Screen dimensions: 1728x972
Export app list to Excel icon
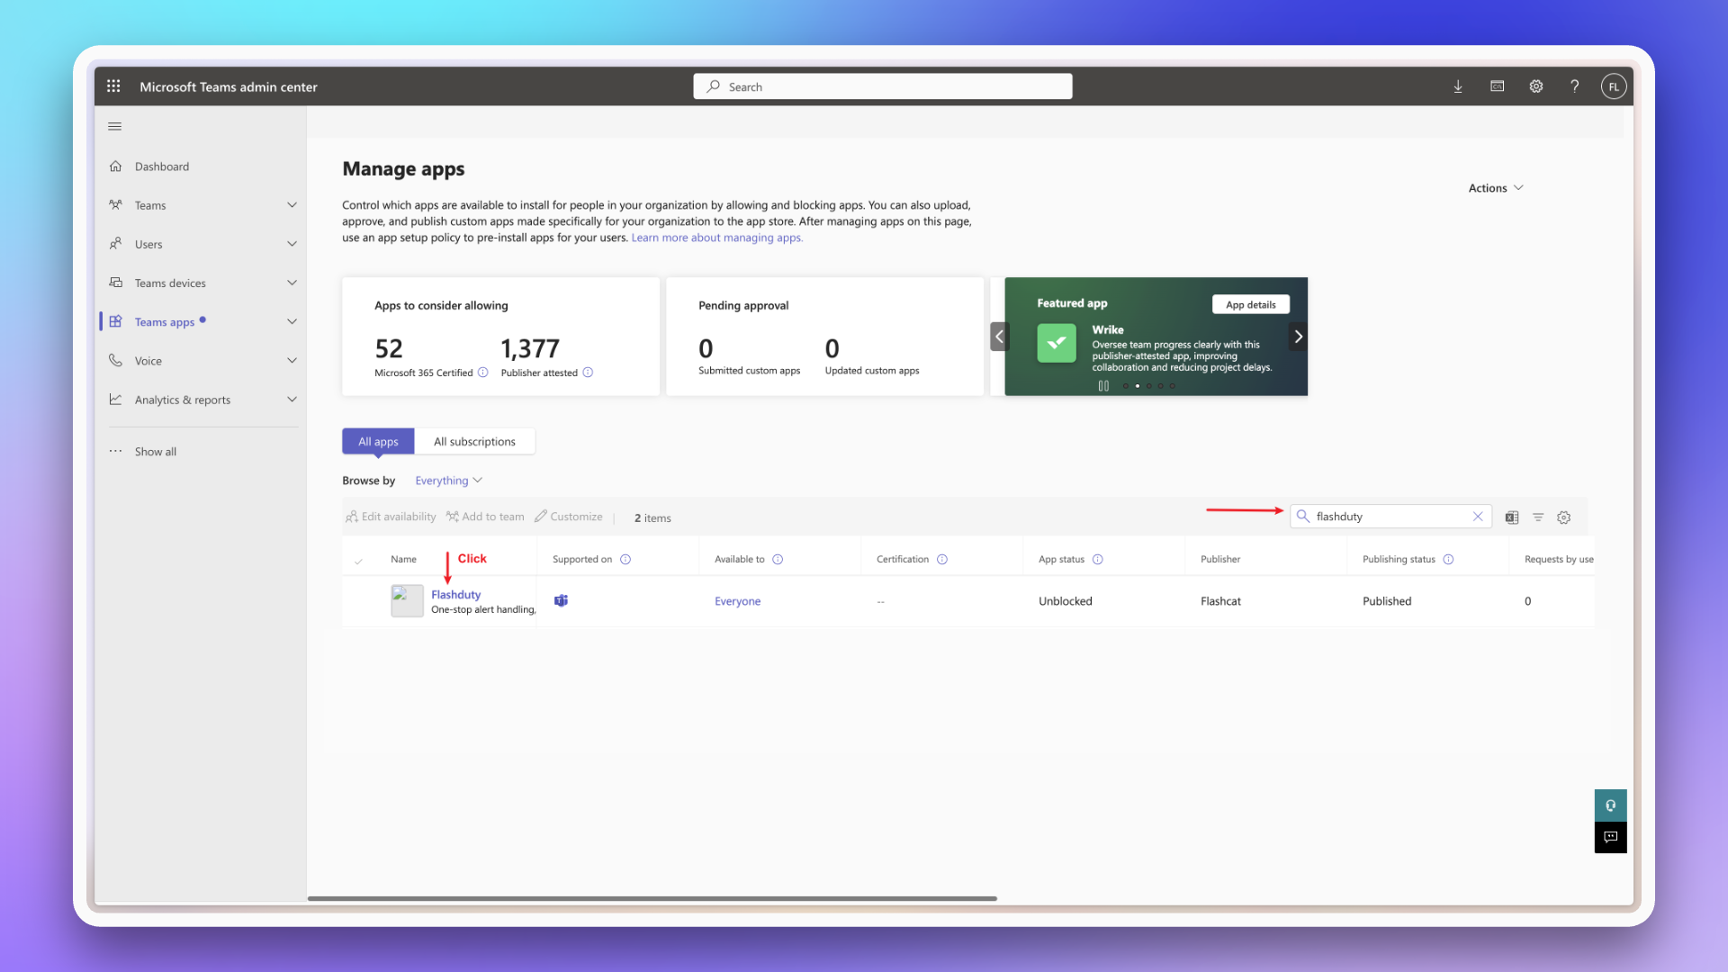(x=1512, y=517)
